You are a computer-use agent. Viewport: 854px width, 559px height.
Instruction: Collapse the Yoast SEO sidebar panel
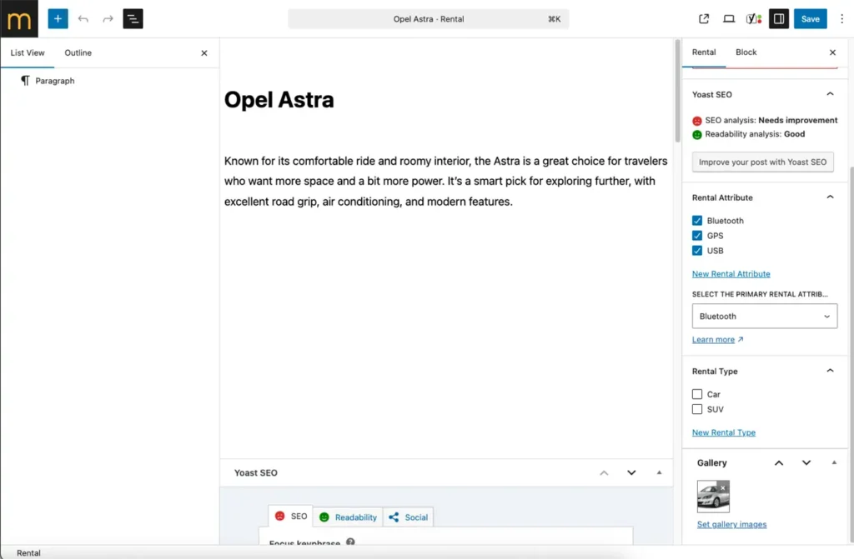click(830, 94)
